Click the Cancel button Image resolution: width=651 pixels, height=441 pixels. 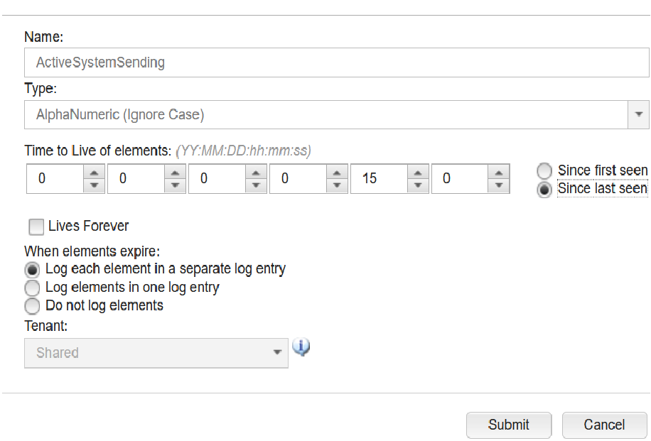[x=604, y=425]
